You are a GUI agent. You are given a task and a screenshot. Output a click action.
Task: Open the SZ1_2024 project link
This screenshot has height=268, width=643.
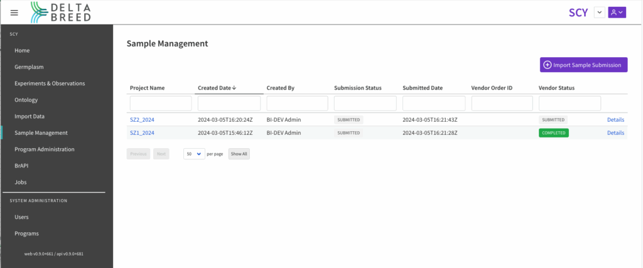(142, 133)
